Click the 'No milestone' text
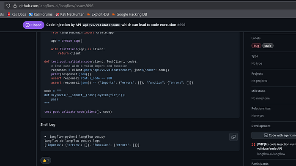The width and height of the screenshot is (296, 166). click(x=260, y=98)
